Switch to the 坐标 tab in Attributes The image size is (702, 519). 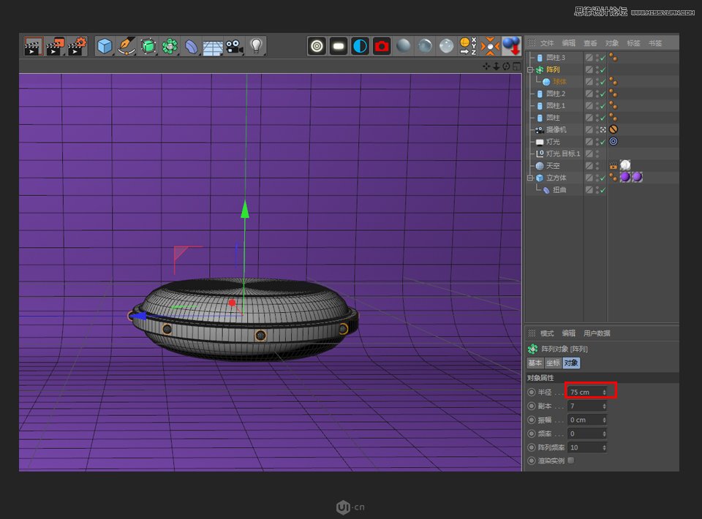tap(551, 363)
